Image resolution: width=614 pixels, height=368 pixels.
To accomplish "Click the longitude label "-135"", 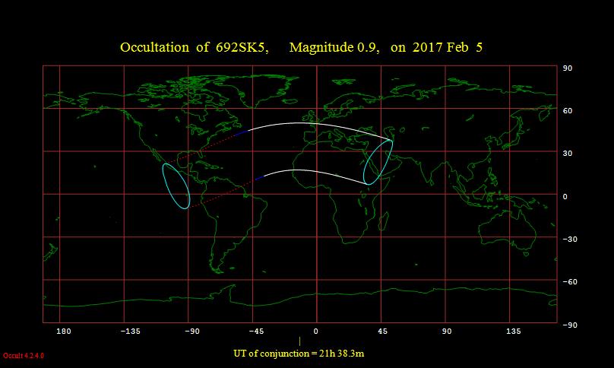I will point(130,332).
